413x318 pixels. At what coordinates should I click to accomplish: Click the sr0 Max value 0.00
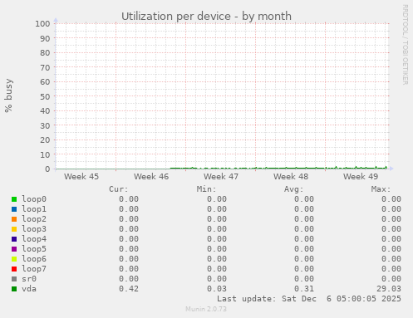391,279
